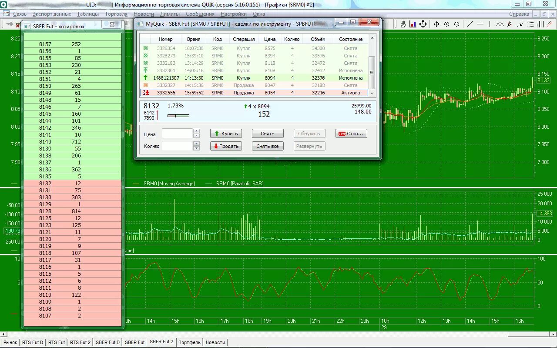Select the diagonal trend line tool
This screenshot has width=557, height=348.
click(x=470, y=24)
